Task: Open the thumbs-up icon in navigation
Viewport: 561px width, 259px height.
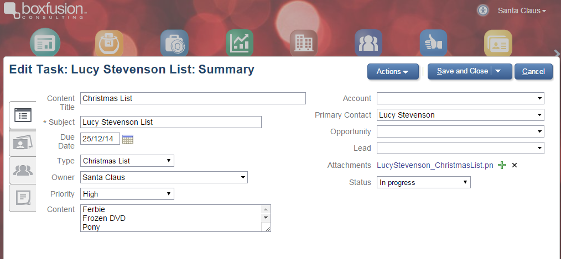Action: coord(433,43)
